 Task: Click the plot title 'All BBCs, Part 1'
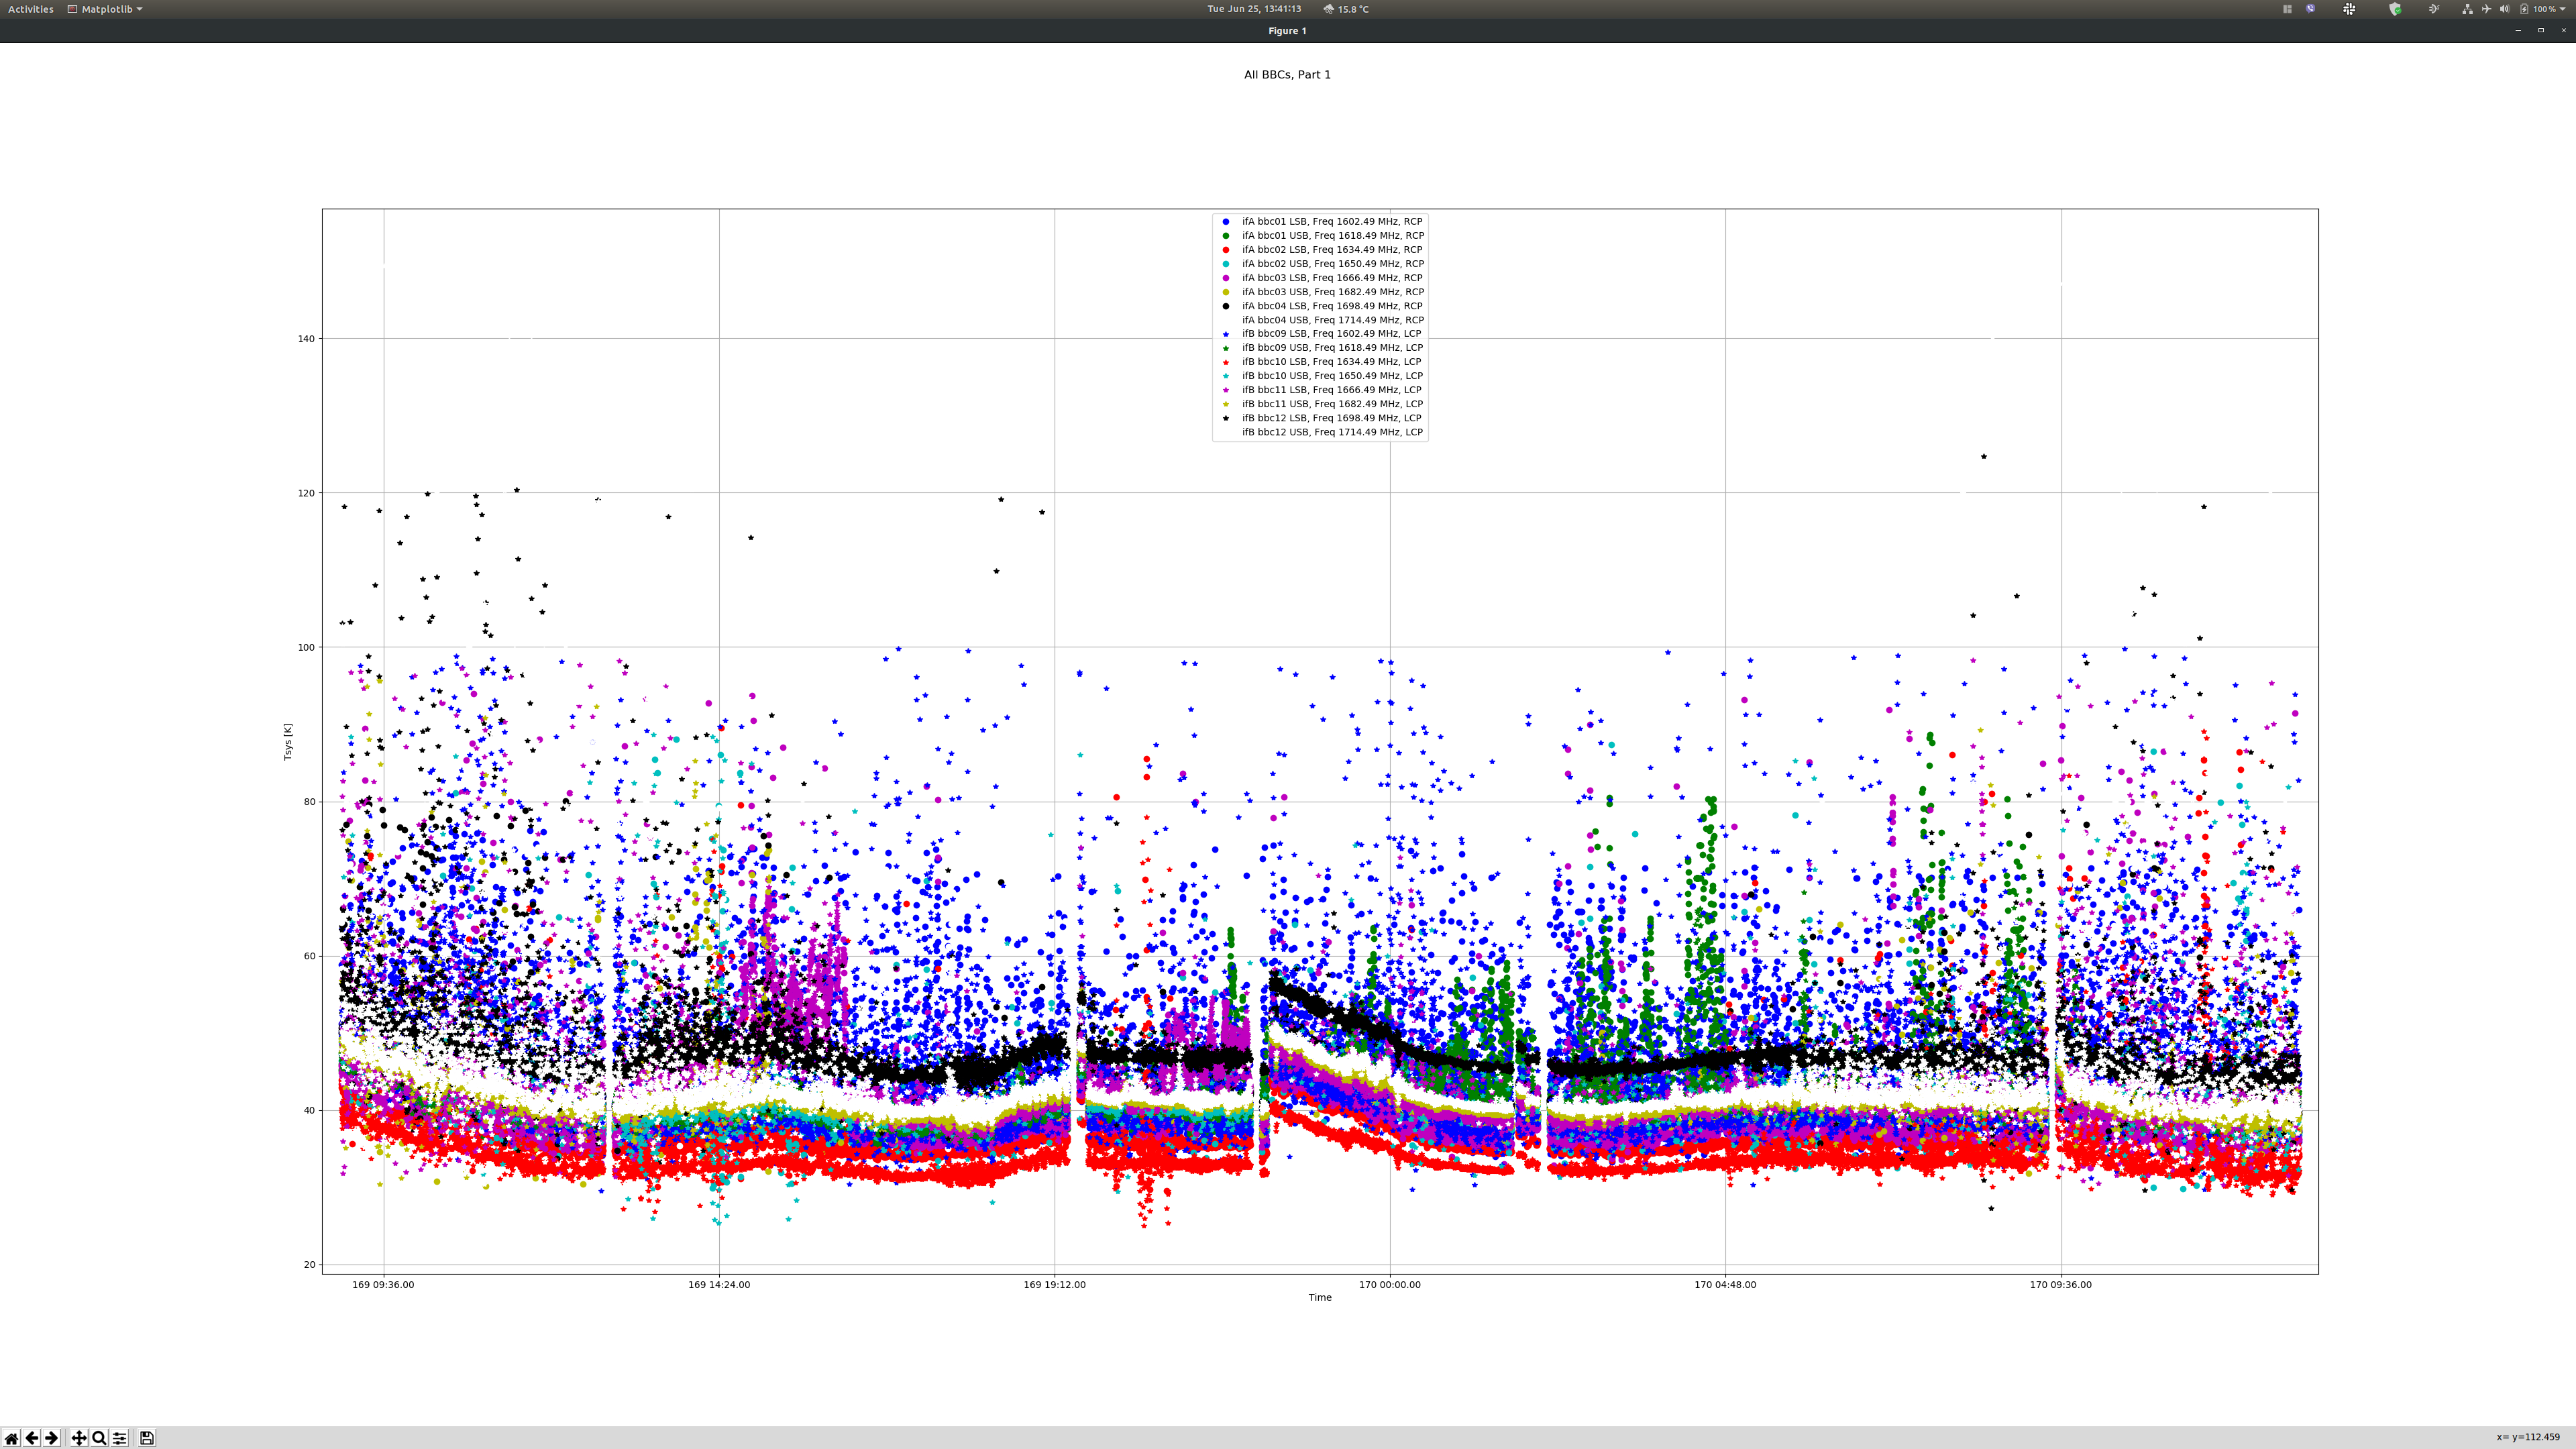click(x=1287, y=75)
